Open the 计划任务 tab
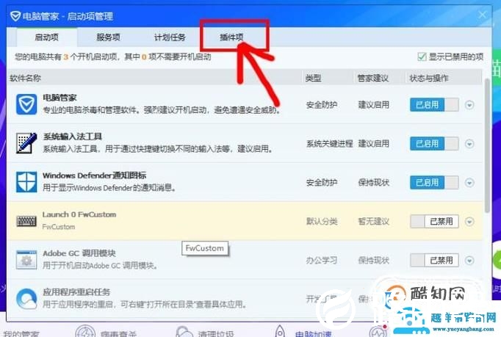This screenshot has height=337, width=501. coord(170,37)
